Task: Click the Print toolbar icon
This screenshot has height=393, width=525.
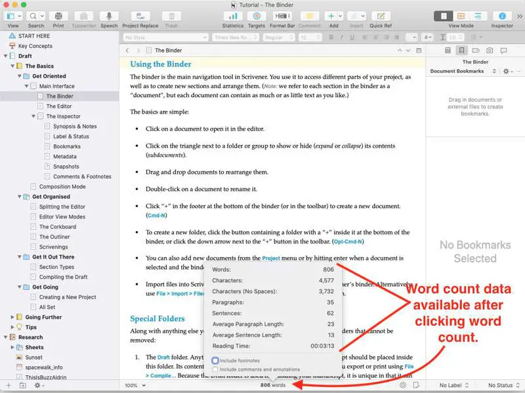Action: [x=58, y=16]
